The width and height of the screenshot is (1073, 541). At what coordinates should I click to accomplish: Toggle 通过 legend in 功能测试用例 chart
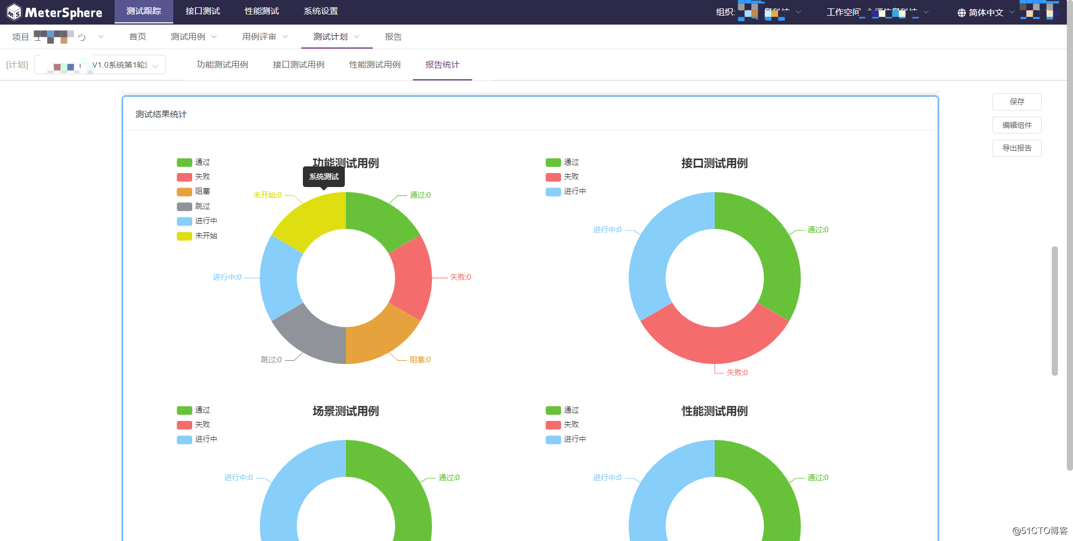(x=193, y=162)
